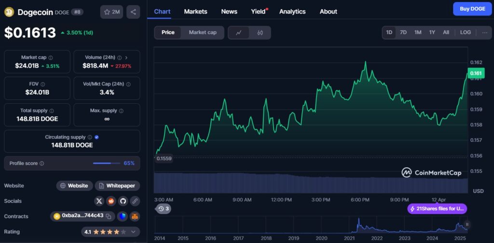
Task: Click the MetaMask fox icon
Action: (135, 216)
